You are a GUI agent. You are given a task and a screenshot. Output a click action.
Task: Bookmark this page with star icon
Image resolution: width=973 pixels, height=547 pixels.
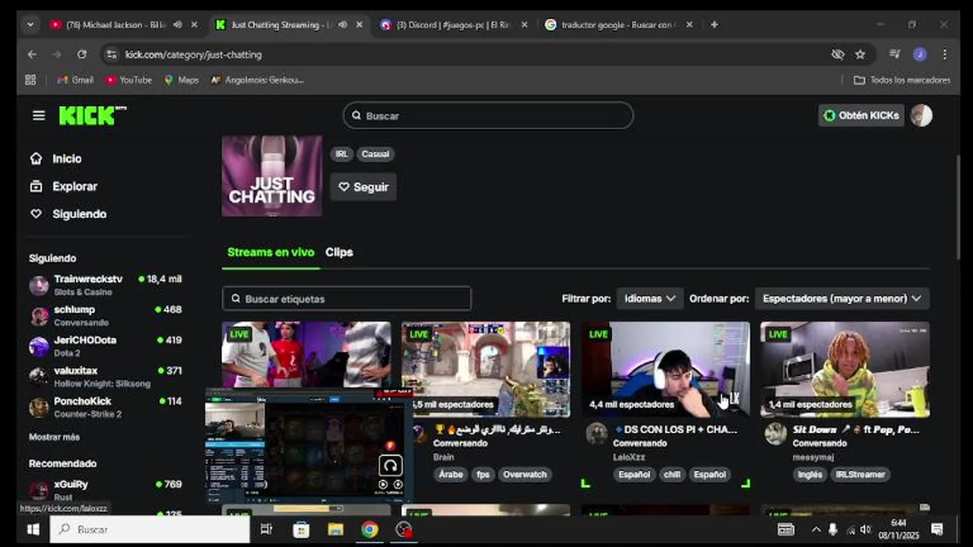coord(860,55)
